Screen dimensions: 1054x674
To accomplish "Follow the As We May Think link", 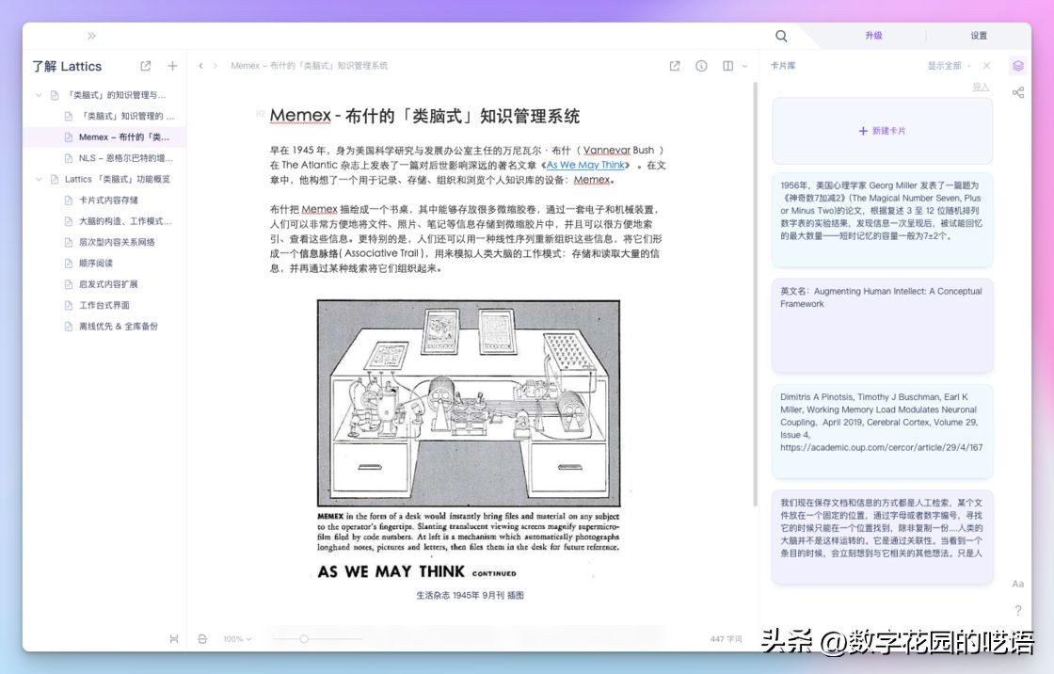I will coord(585,165).
